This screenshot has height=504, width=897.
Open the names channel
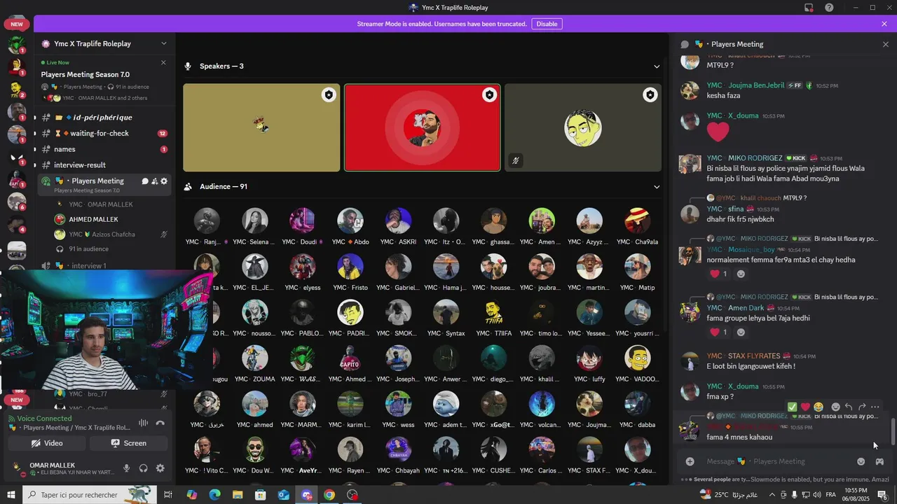[x=104, y=149]
